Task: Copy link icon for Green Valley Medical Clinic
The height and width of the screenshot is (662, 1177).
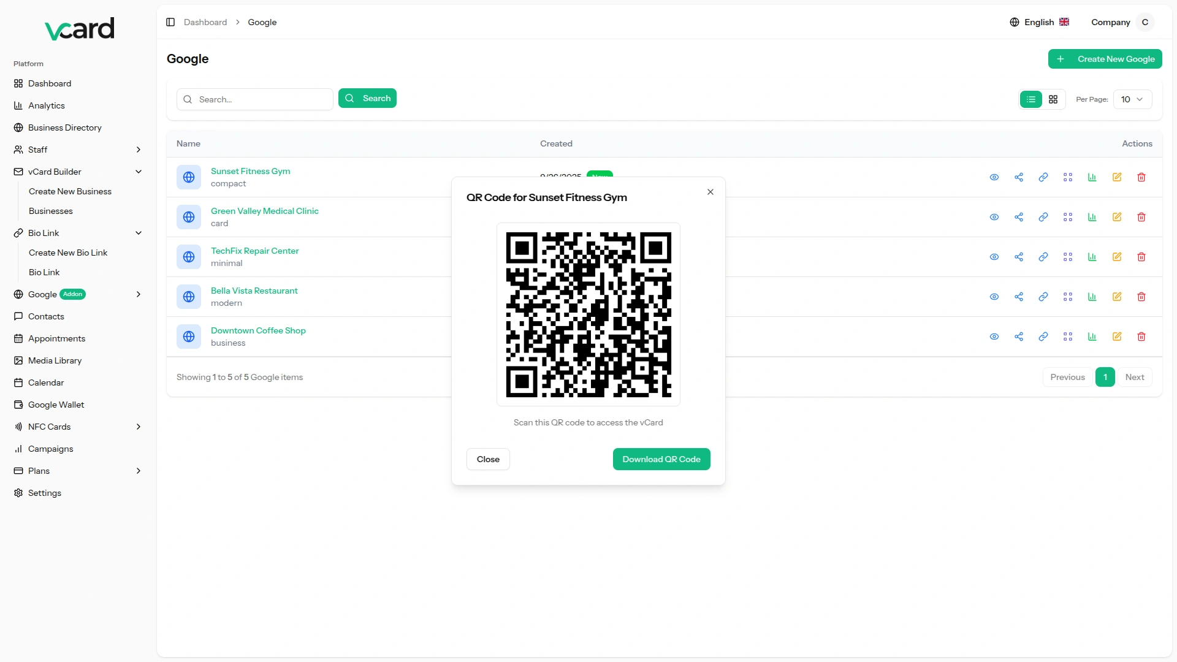Action: point(1043,217)
